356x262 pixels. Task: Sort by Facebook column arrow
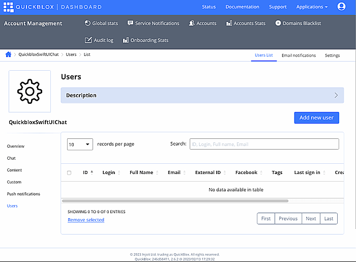coord(261,172)
